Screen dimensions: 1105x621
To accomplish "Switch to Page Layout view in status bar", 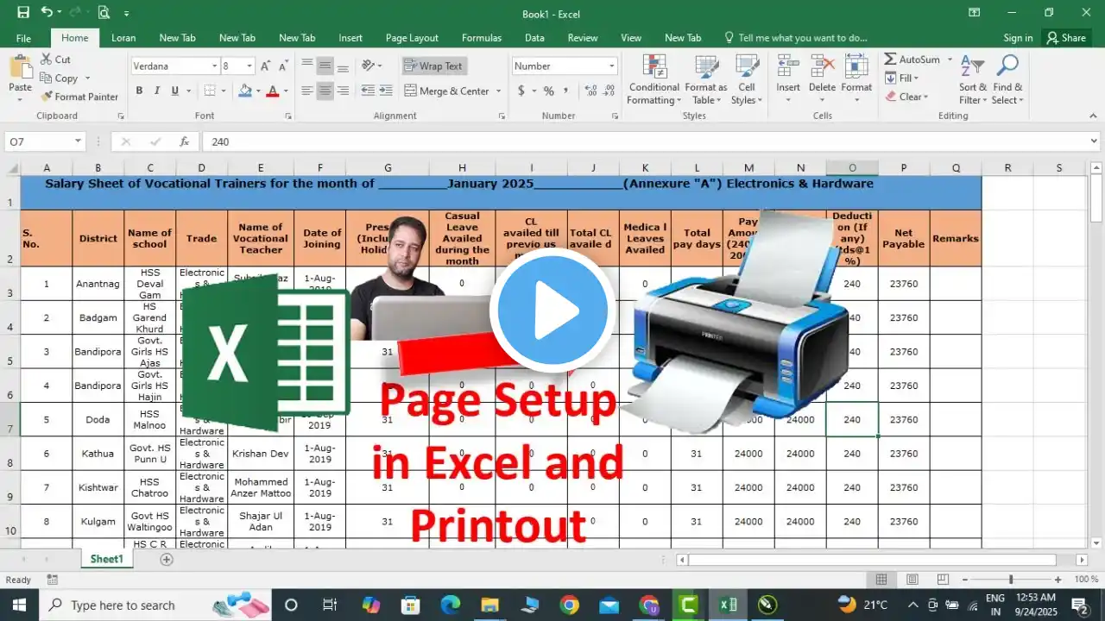I will 912,580.
